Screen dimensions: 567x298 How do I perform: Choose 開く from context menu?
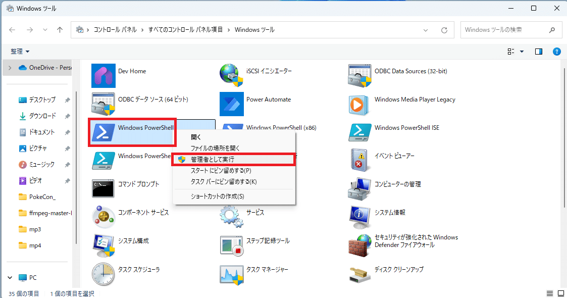(234, 137)
